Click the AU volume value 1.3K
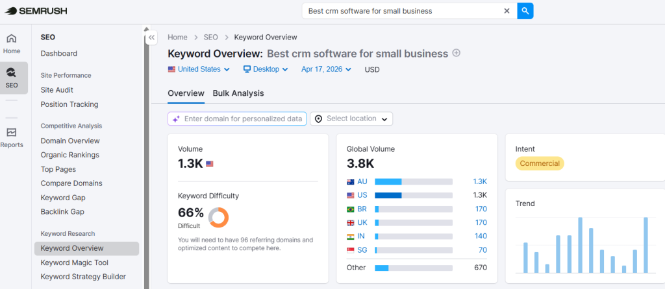The height and width of the screenshot is (289, 665). click(x=480, y=181)
